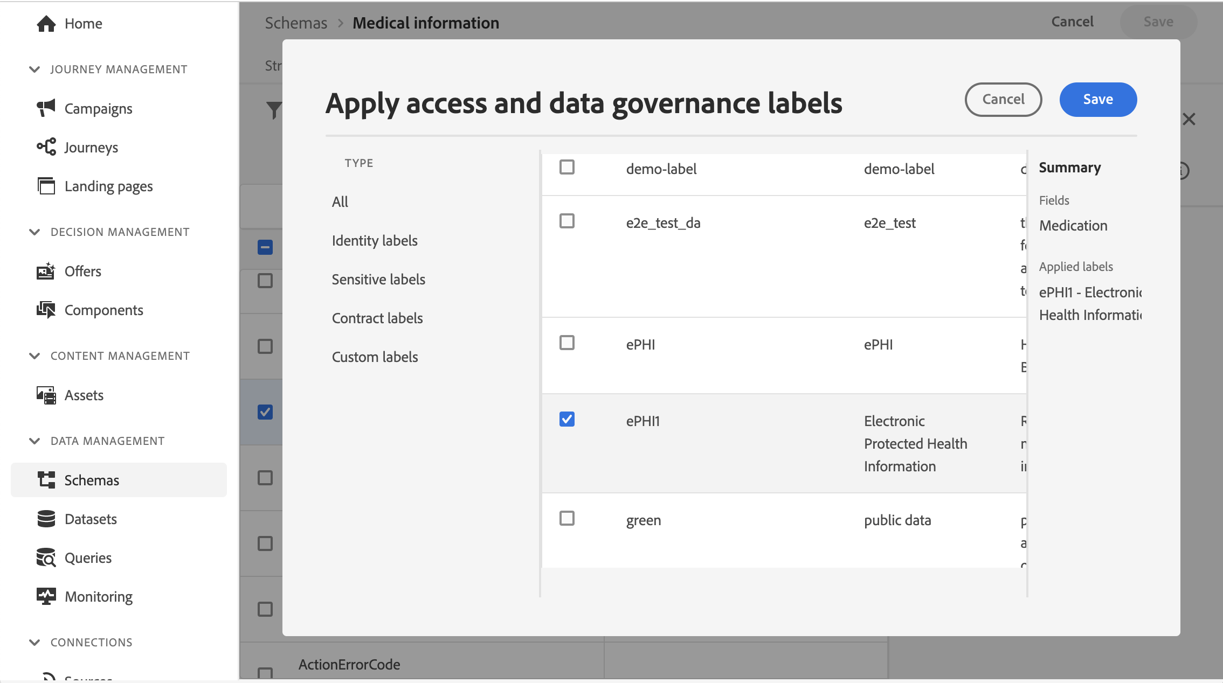
Task: Filter by Sensitive labels type
Action: point(378,279)
